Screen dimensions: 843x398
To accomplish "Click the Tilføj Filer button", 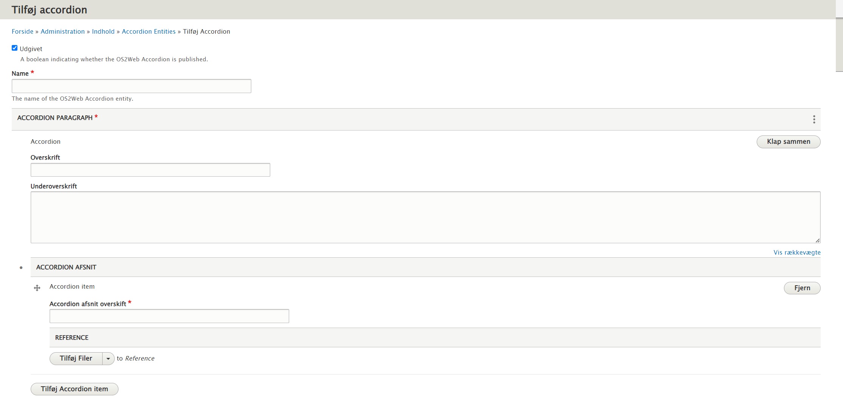I will coord(76,359).
